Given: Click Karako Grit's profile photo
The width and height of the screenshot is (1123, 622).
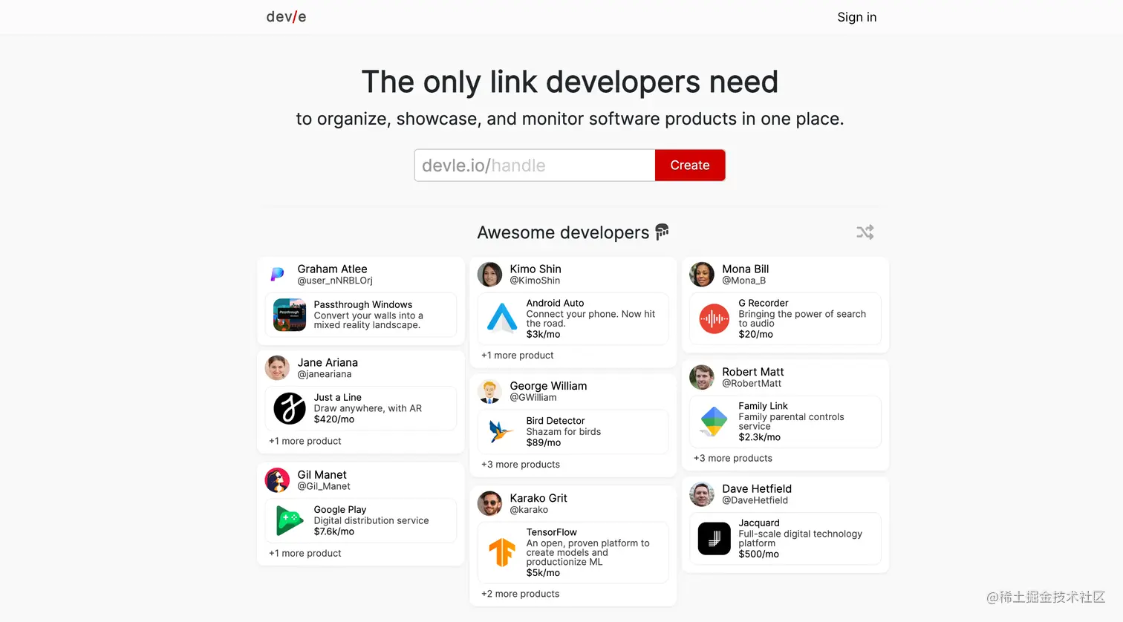Looking at the screenshot, I should click(x=489, y=503).
